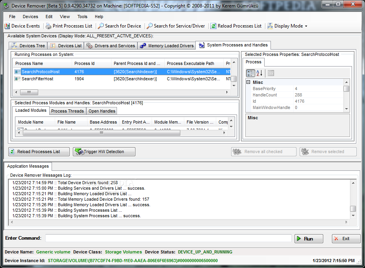Sort by the Process Id column header

pos(91,63)
